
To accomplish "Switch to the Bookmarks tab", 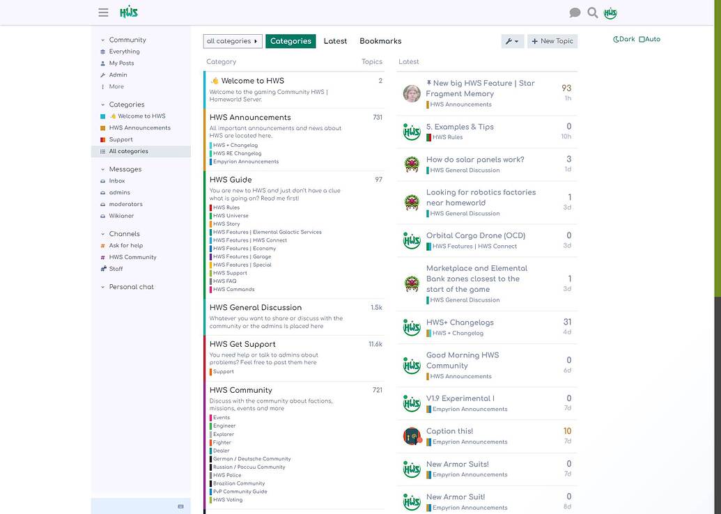I will [x=380, y=41].
